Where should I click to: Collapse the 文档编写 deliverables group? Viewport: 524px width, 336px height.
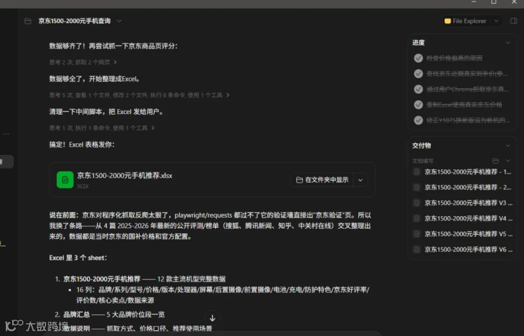click(508, 161)
